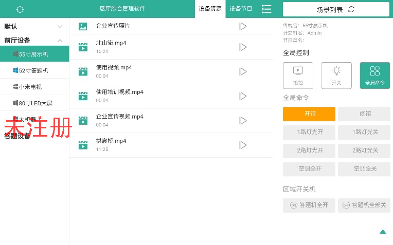
Task: Click video clip icon of 使用视频.mp4
Action: pos(83,71)
